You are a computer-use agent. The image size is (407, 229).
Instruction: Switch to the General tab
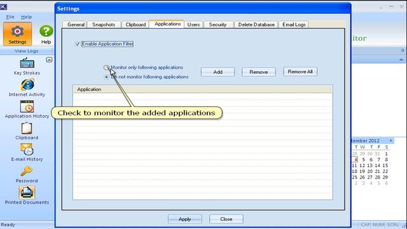click(x=76, y=24)
